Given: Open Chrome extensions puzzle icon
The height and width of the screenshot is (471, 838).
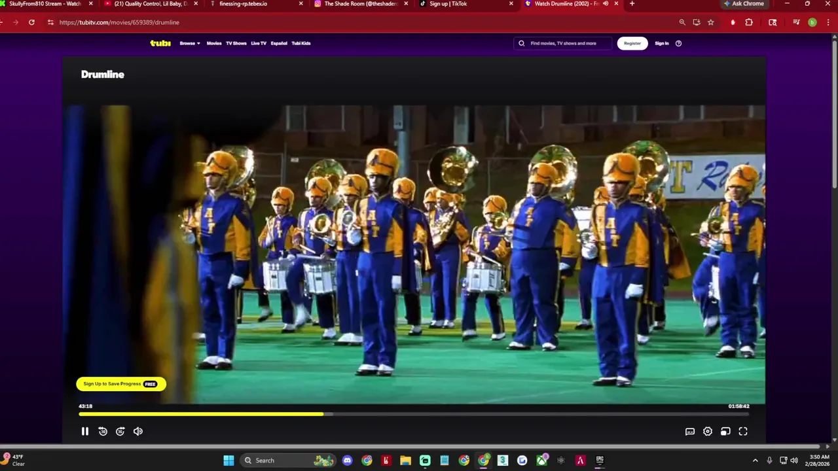Looking at the screenshot, I should tap(749, 22).
